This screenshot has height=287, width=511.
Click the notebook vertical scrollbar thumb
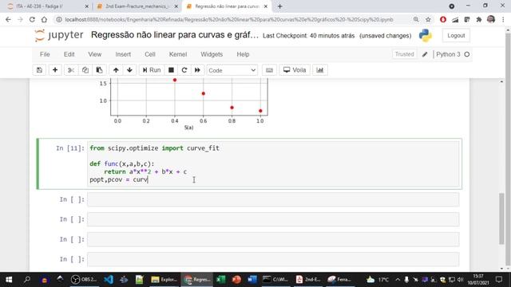point(501,218)
